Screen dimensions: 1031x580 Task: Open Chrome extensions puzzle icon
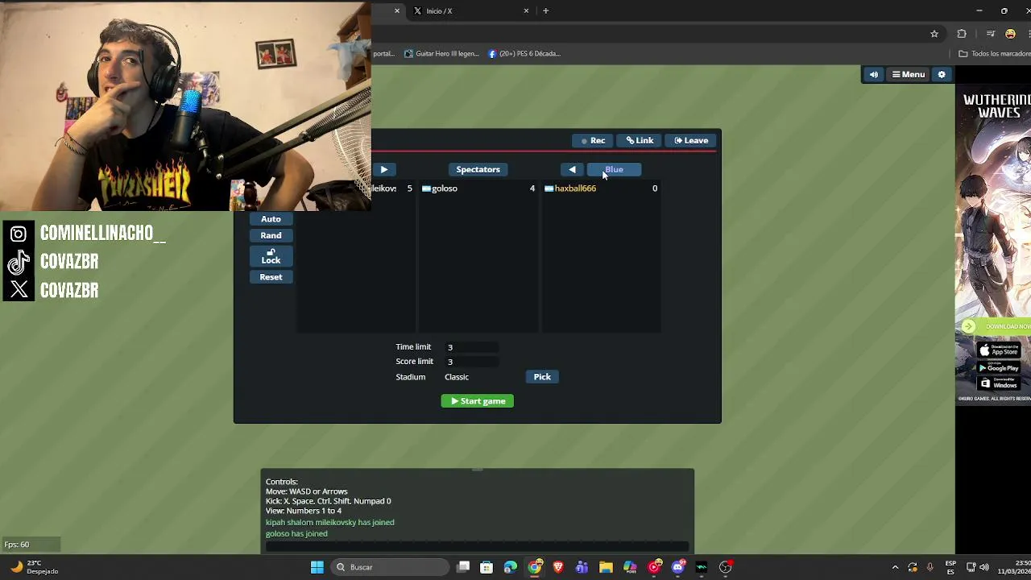[962, 34]
